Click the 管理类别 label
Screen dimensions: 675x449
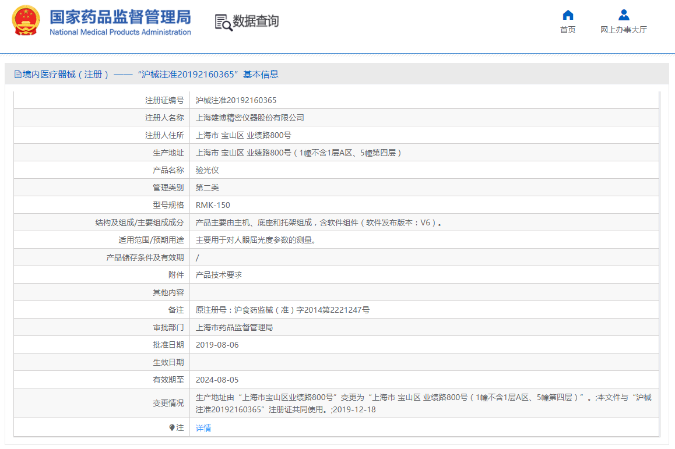point(168,188)
